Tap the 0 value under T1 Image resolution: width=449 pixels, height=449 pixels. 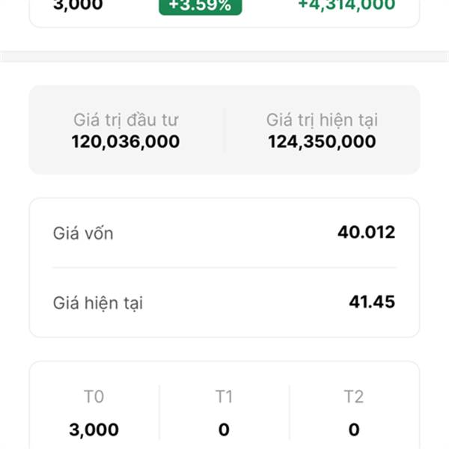[224, 430]
